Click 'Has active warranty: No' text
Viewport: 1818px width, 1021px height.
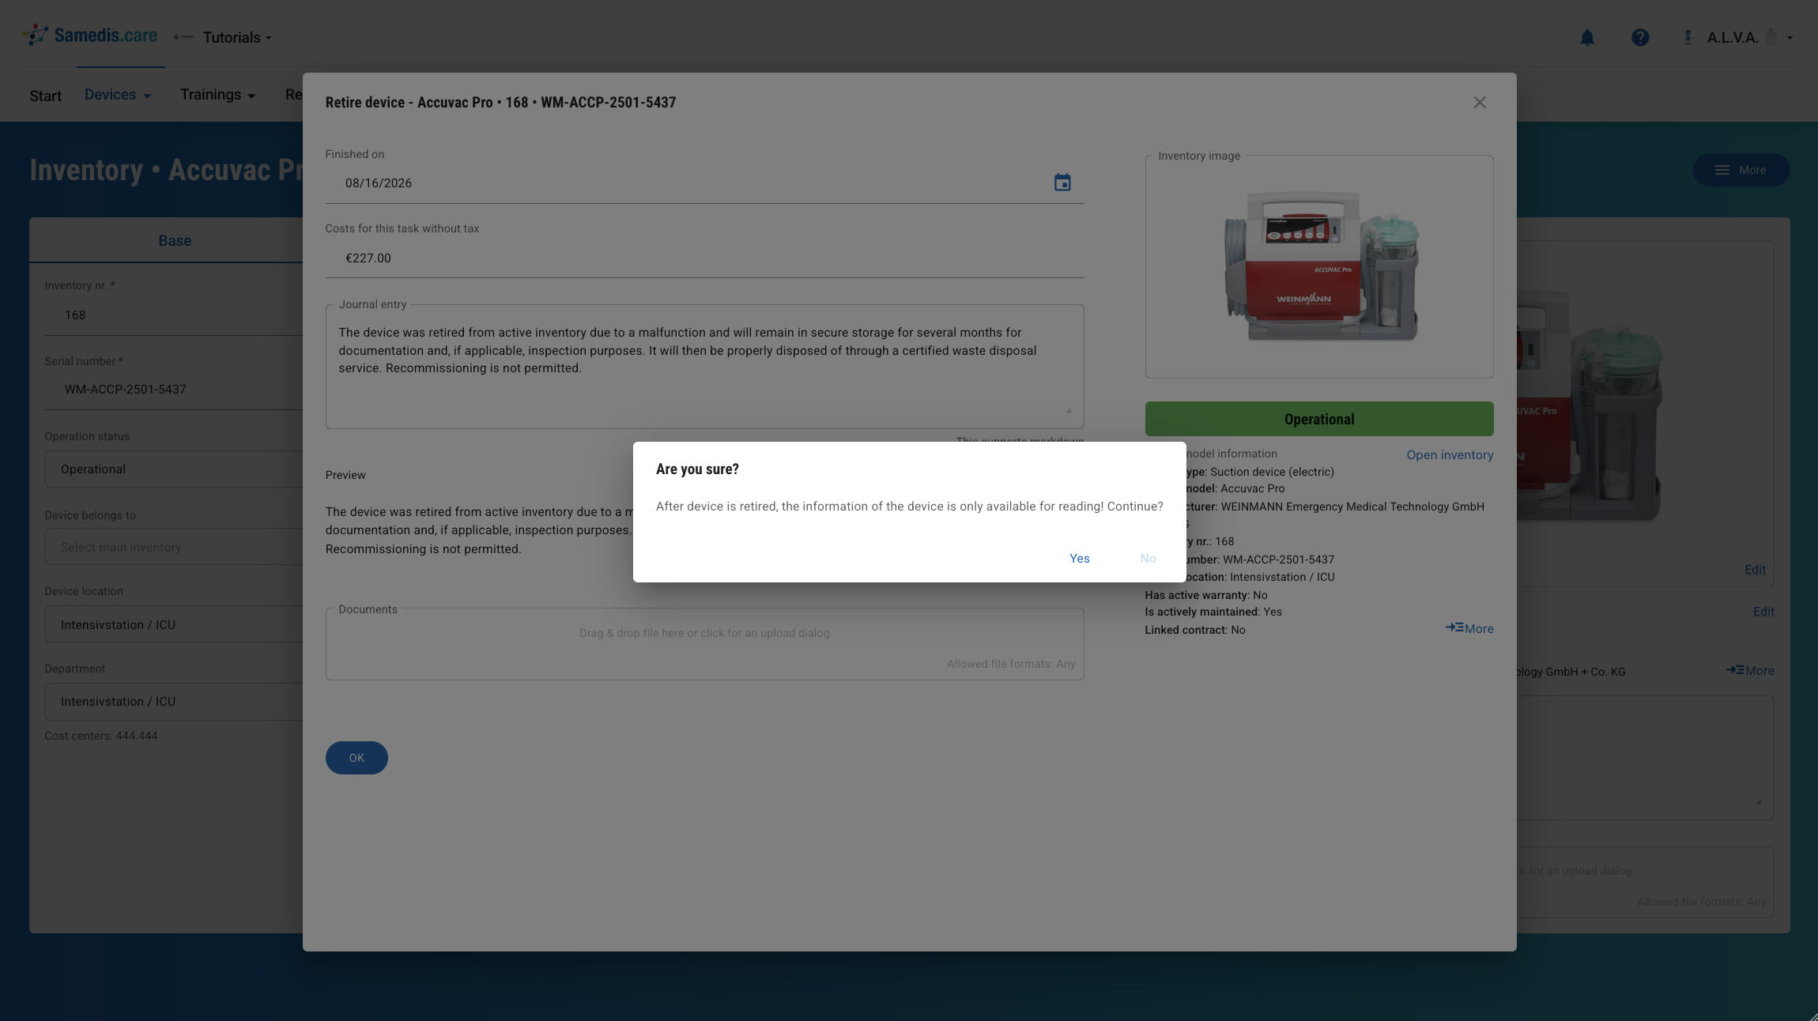coord(1206,595)
